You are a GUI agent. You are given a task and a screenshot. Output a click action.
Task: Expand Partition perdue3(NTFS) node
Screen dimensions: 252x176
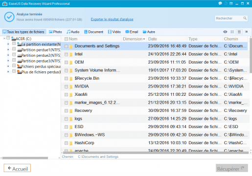click(x=8, y=61)
